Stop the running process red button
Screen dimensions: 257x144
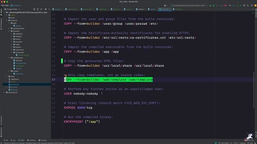pyautogui.click(x=225, y=6)
